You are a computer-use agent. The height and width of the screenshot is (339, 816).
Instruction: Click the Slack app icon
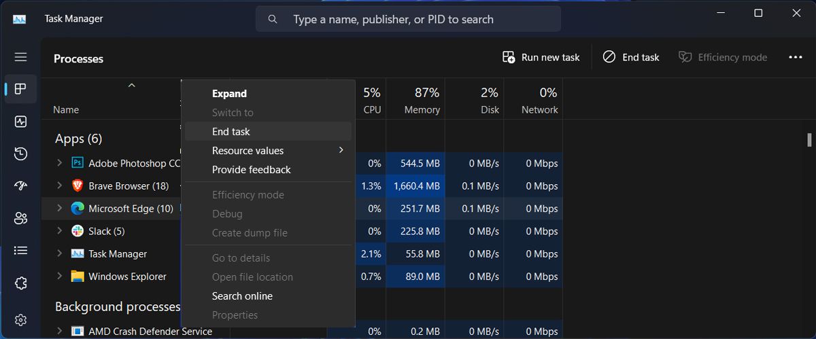(x=78, y=231)
